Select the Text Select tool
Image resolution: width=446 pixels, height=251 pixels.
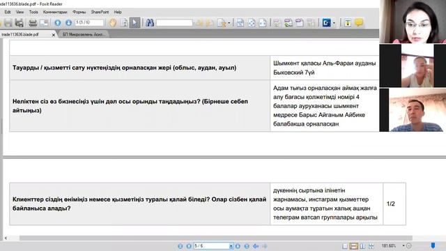124,23
